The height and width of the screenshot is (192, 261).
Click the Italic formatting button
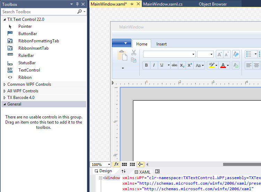pyautogui.click(x=154, y=65)
